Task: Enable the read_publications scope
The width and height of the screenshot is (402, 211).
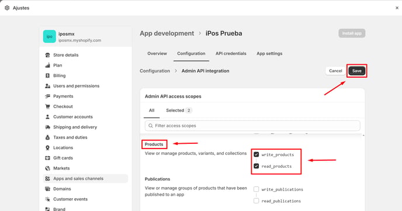Action: [x=256, y=200]
